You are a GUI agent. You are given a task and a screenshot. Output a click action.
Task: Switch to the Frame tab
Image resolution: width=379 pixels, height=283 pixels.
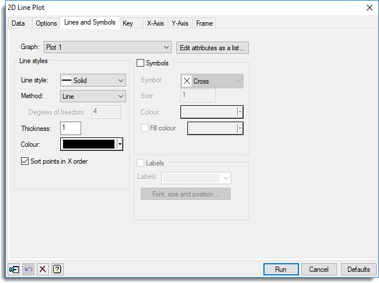coord(204,23)
